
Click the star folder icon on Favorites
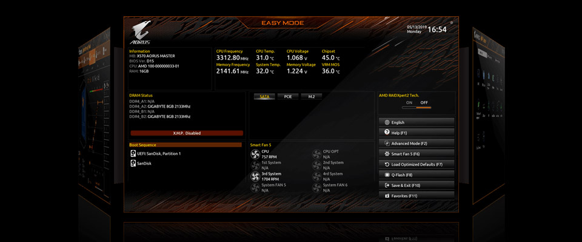[x=387, y=195]
